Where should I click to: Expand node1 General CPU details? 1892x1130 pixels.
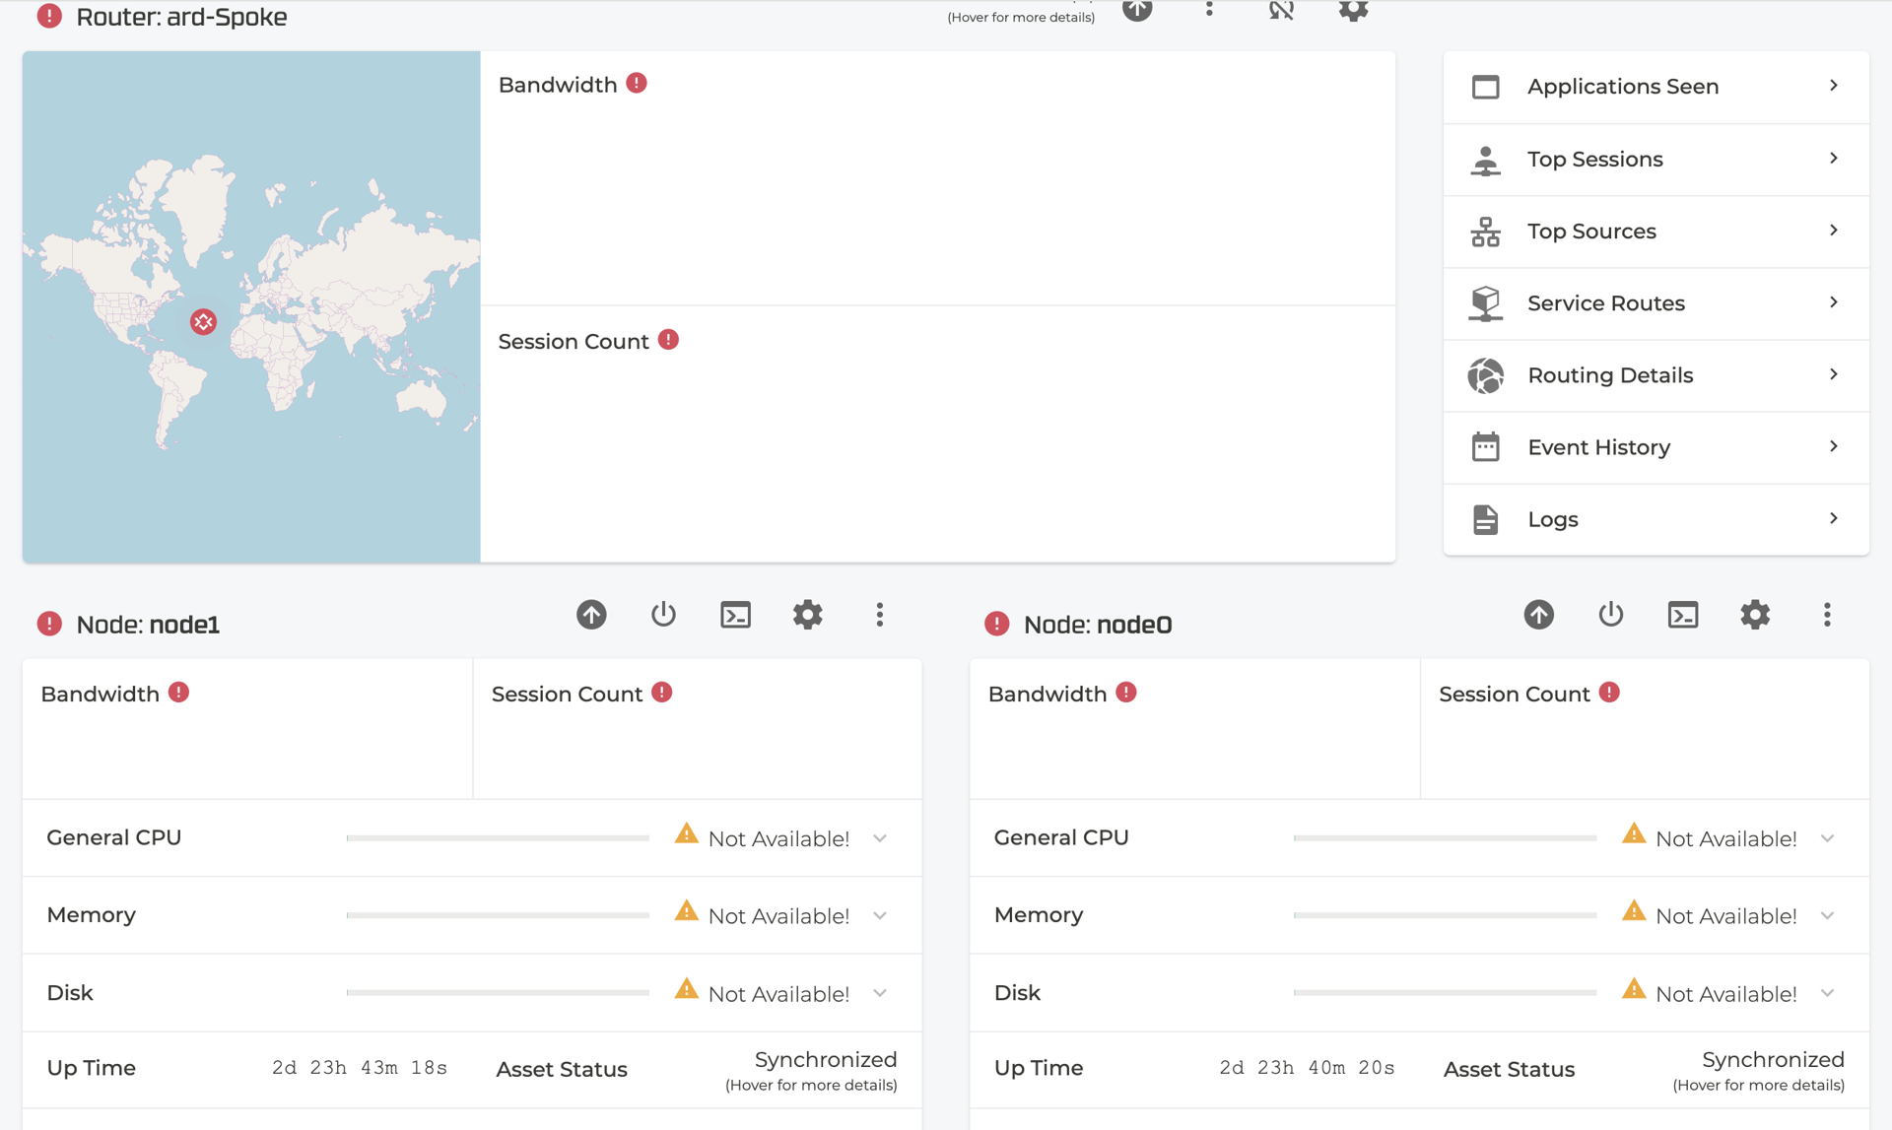[x=879, y=838]
